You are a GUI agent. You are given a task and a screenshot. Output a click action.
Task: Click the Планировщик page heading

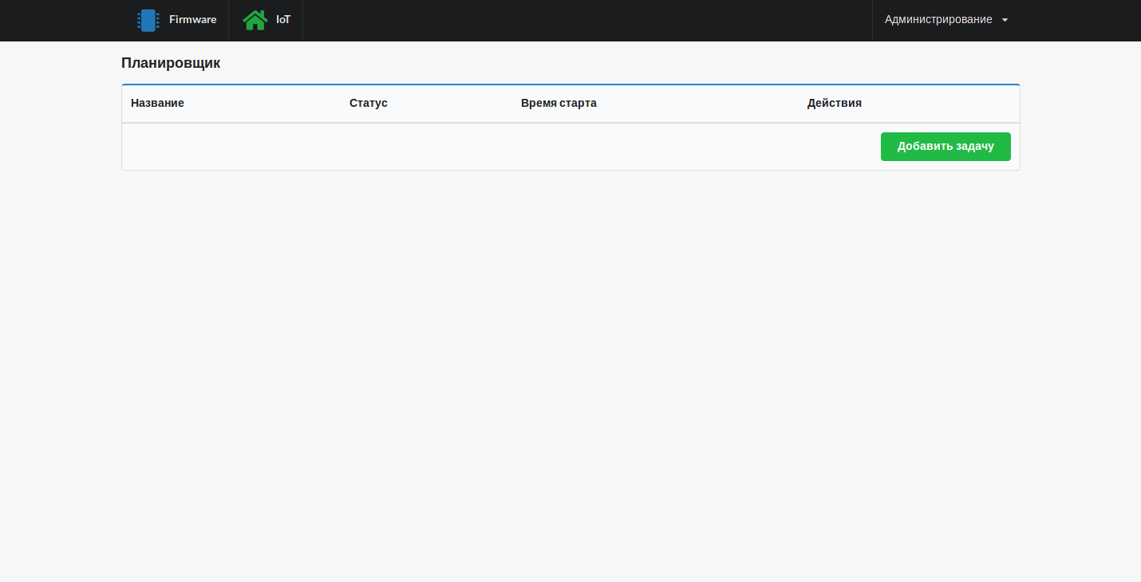[171, 63]
